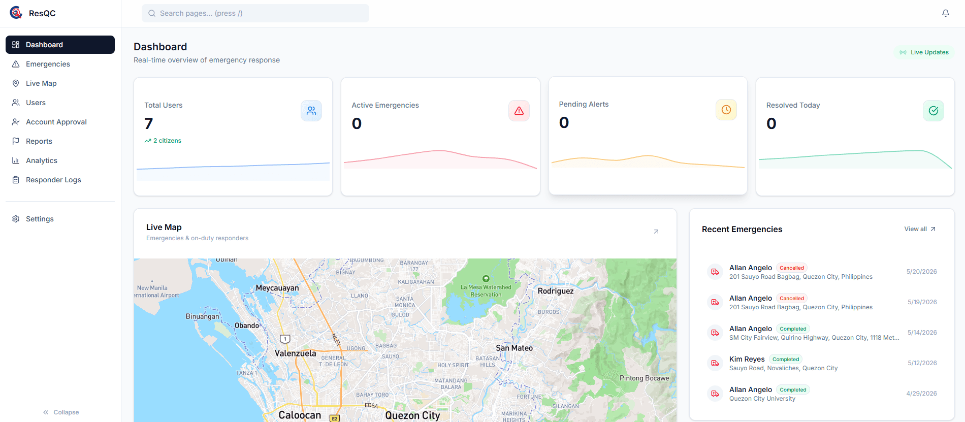The width and height of the screenshot is (965, 422).
Task: Click Valenzuela label on the map
Action: pos(295,353)
